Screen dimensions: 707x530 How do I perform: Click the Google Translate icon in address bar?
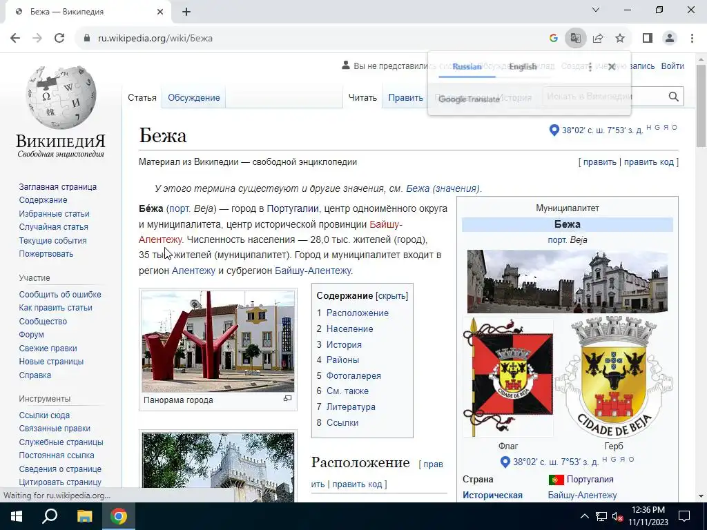pyautogui.click(x=575, y=39)
